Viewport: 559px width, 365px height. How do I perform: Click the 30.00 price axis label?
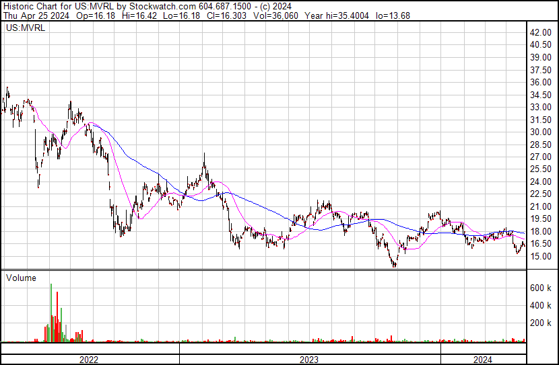pyautogui.click(x=541, y=132)
